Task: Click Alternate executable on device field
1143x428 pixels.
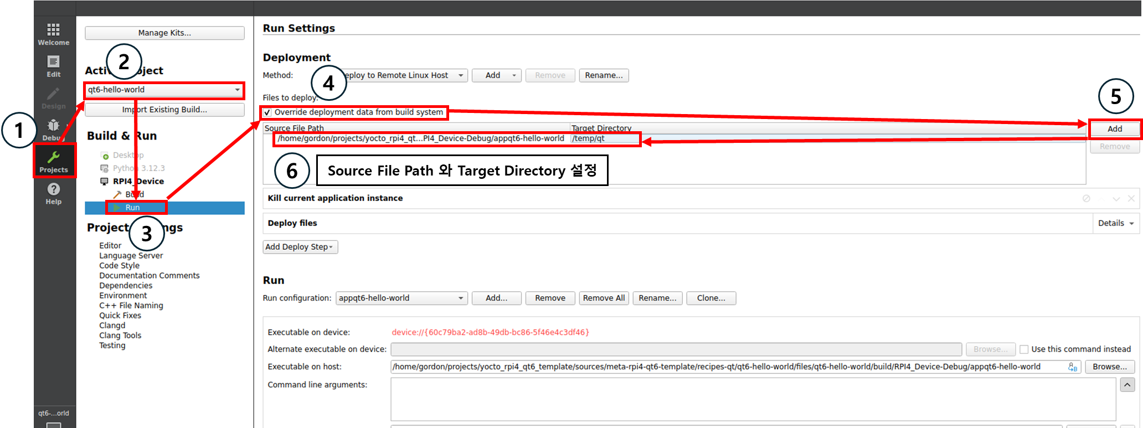Action: [676, 349]
